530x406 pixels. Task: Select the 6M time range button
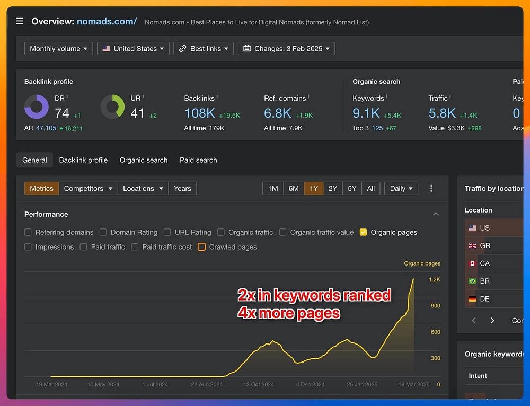pyautogui.click(x=294, y=188)
